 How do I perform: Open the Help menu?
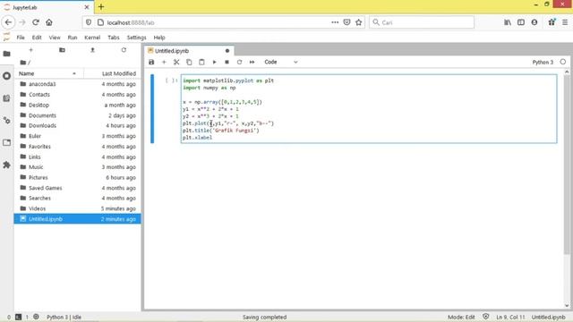click(x=159, y=38)
